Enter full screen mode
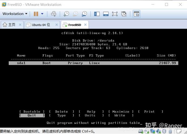This screenshot has height=134, width=187. (115, 14)
